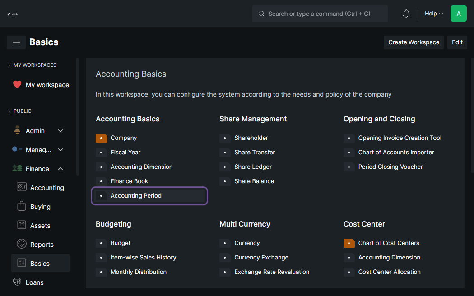Click in the search command field
The image size is (474, 296).
pos(320,14)
